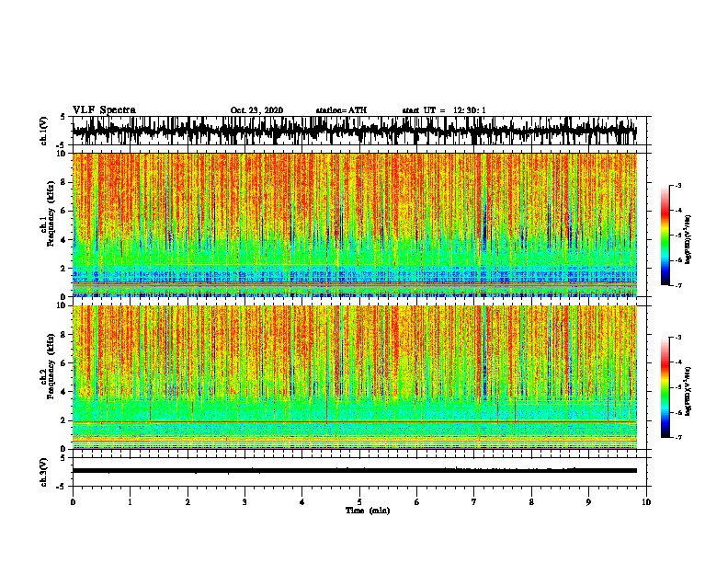This screenshot has width=728, height=563.
Task: Click the ch.3 flat voltage trace
Action: point(355,471)
